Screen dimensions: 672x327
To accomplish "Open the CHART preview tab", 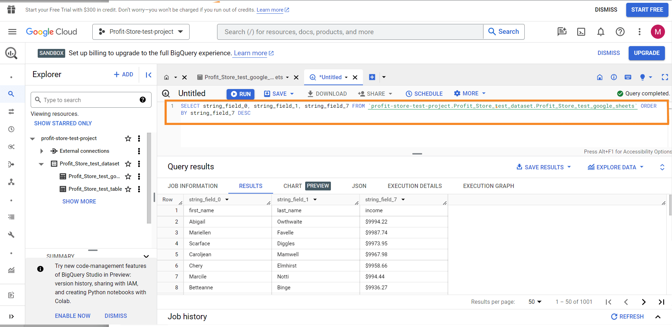I will [307, 186].
